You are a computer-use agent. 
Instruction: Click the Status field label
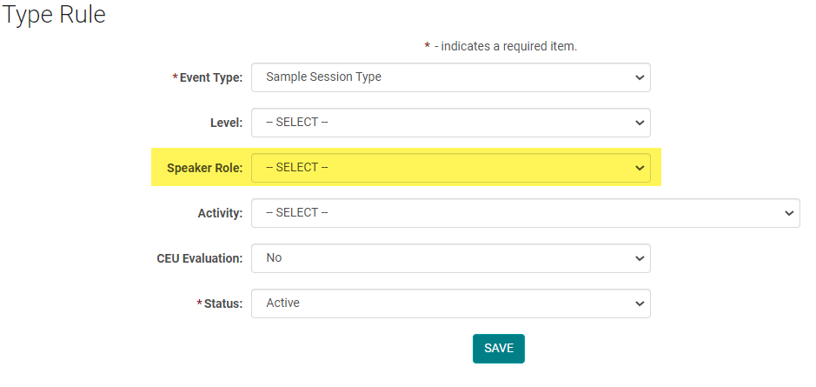[x=223, y=304]
